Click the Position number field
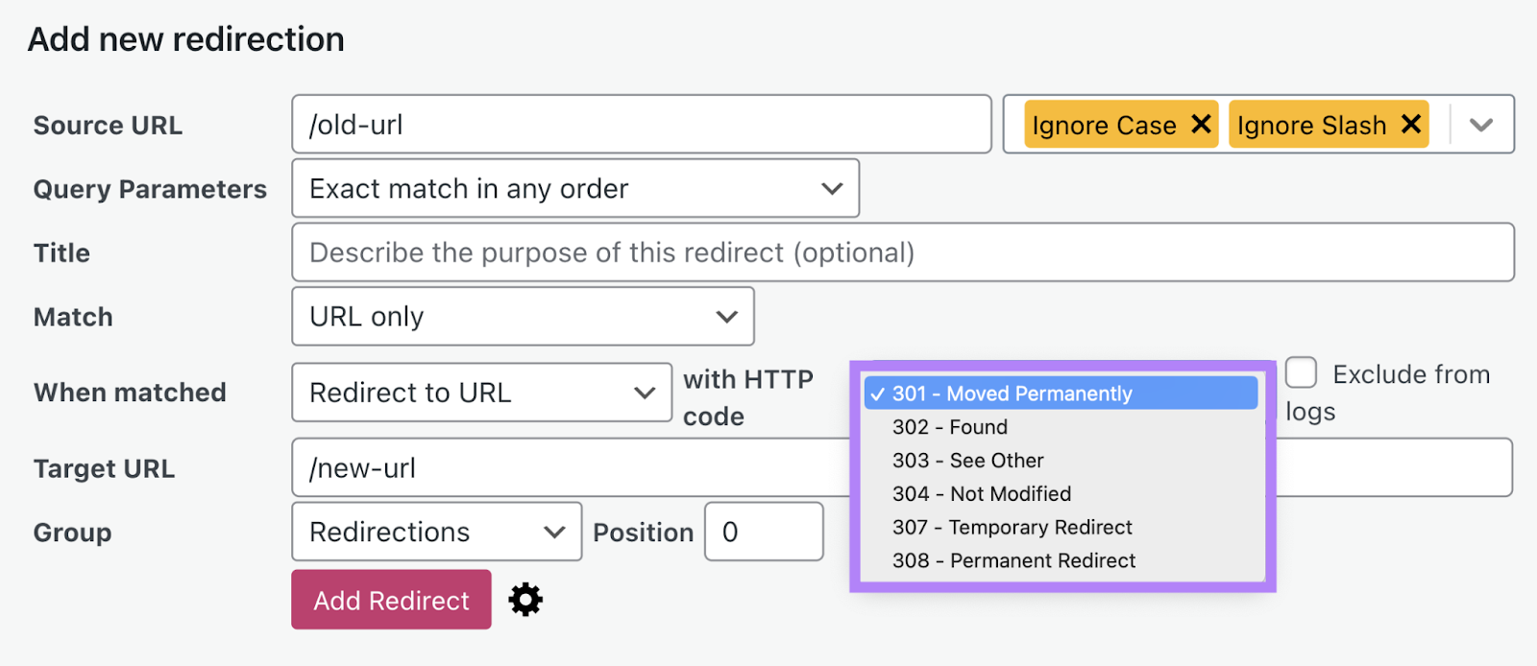This screenshot has width=1537, height=666. pos(764,532)
